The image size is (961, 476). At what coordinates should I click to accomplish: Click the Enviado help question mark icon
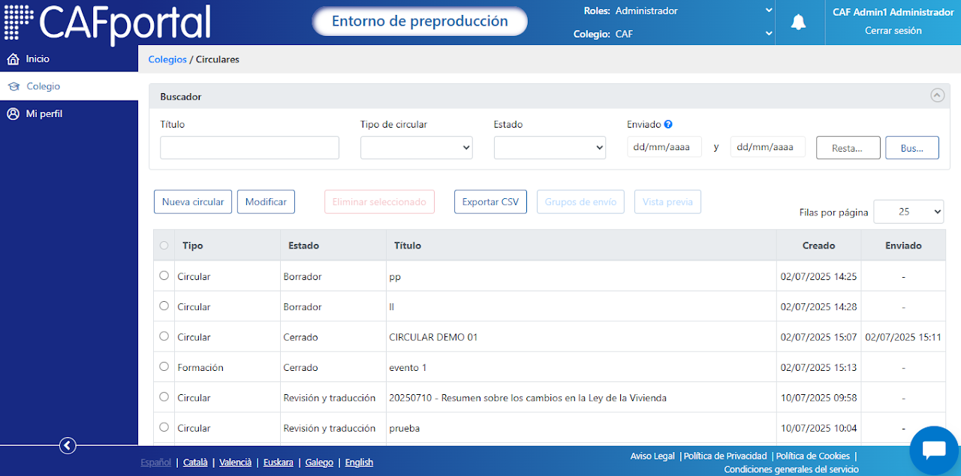(668, 125)
